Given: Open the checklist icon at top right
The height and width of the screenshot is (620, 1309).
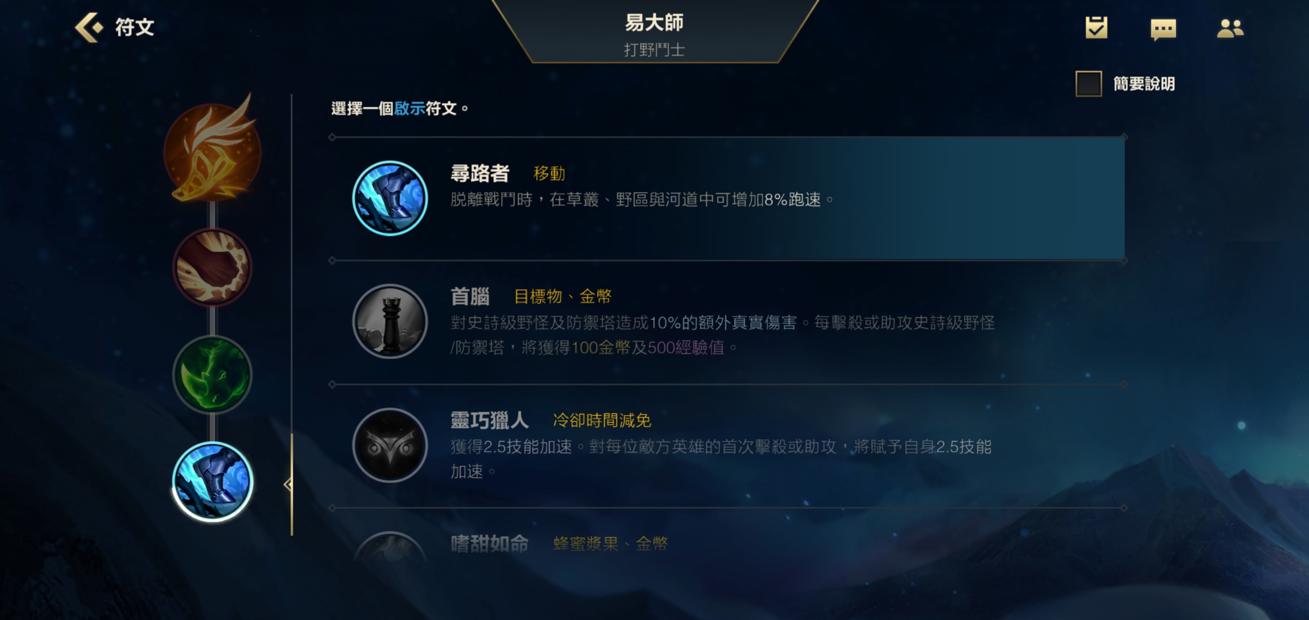Looking at the screenshot, I should pyautogui.click(x=1096, y=28).
